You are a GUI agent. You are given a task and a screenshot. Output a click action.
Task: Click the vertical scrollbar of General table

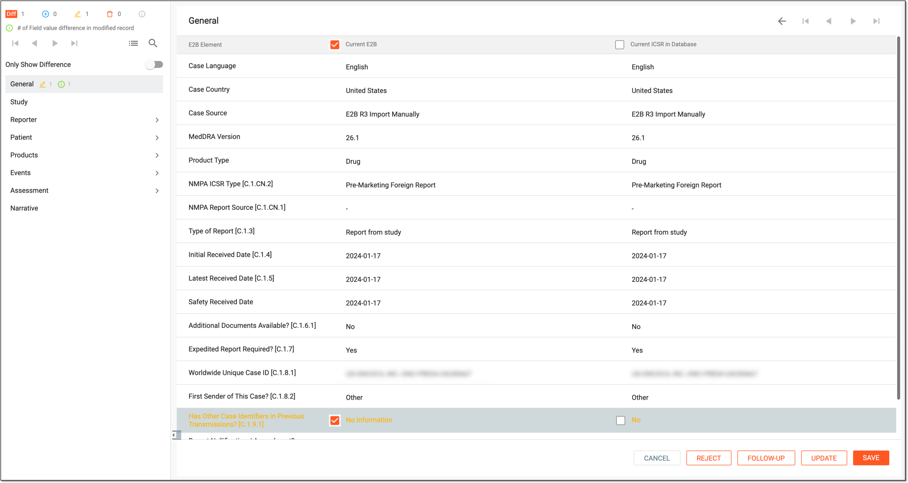click(x=898, y=218)
